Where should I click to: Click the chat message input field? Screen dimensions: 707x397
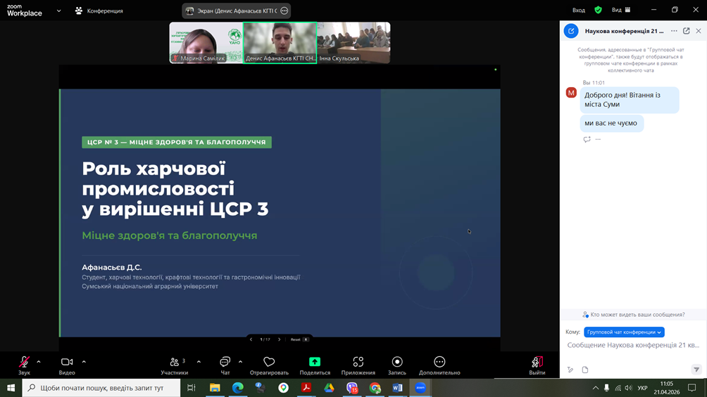633,346
